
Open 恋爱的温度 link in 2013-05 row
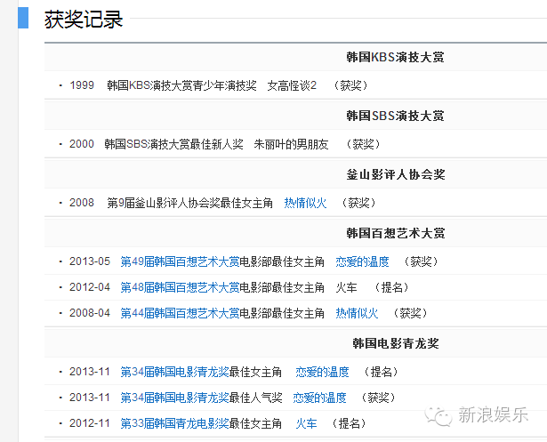[362, 261]
